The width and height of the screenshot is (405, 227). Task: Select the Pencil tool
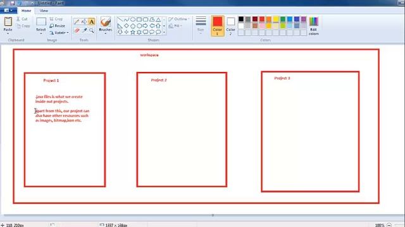click(x=77, y=22)
